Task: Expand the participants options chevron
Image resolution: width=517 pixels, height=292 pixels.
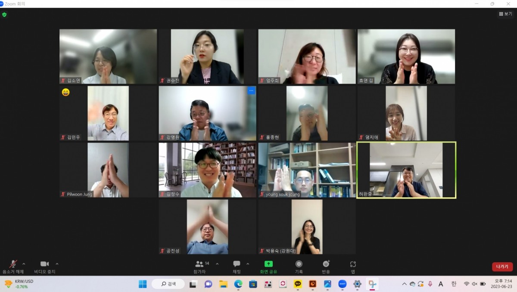Action: tap(217, 264)
